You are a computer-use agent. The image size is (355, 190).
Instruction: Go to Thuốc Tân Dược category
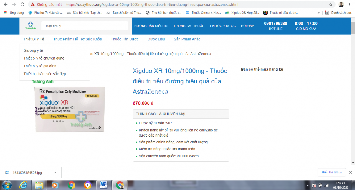(x=125, y=39)
